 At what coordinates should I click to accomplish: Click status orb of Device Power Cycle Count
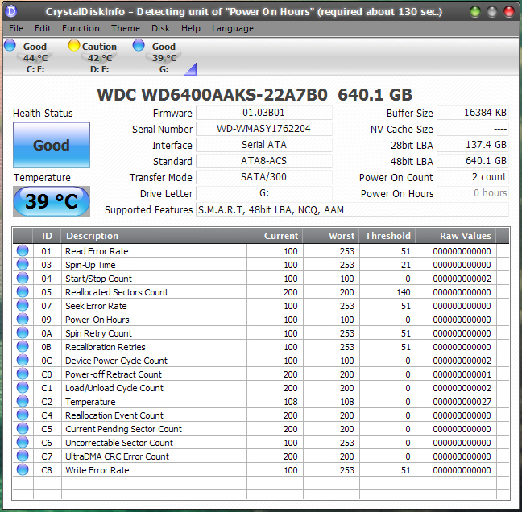tap(23, 360)
